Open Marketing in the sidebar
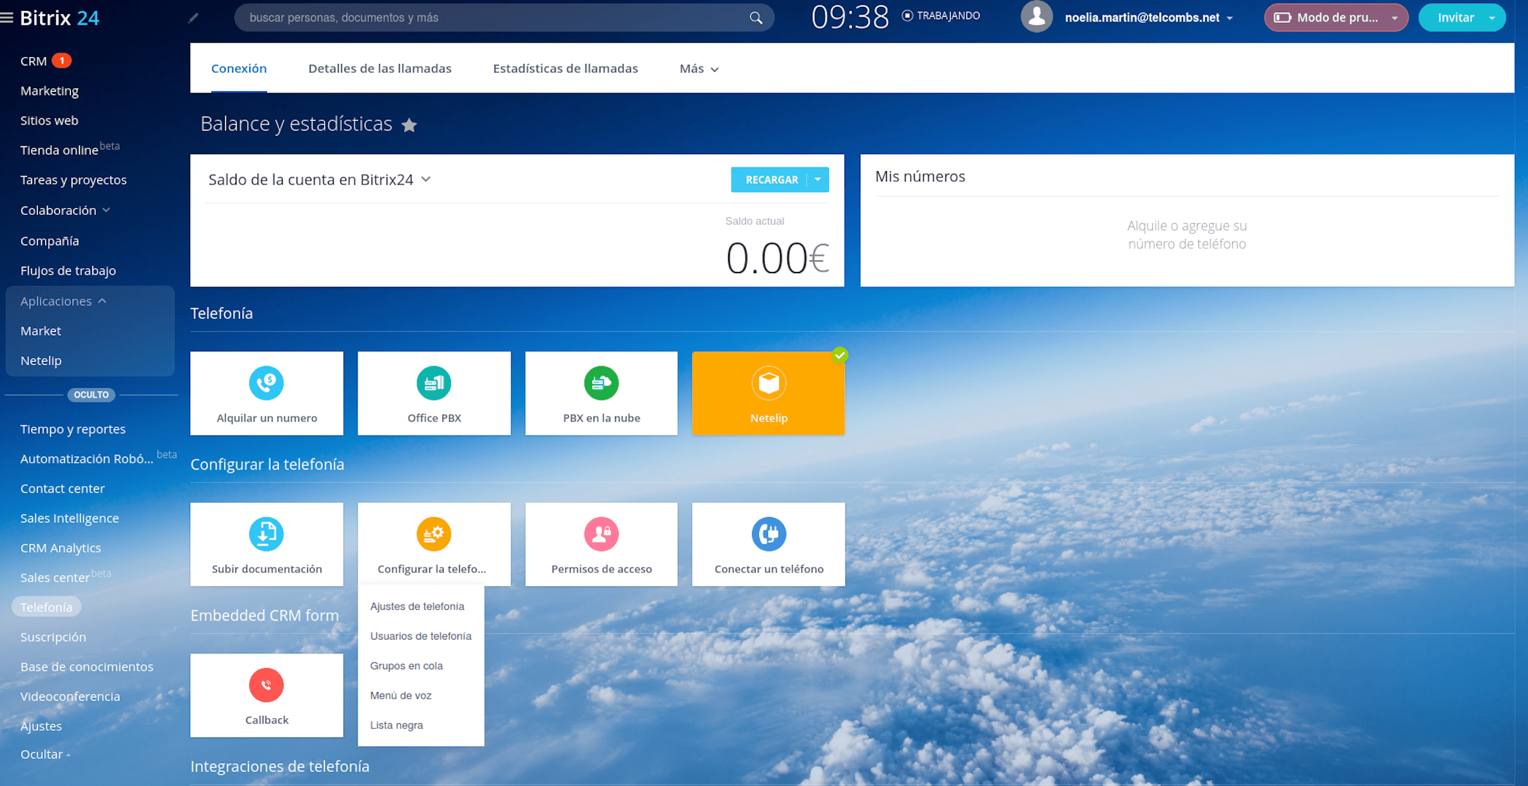Viewport: 1528px width, 786px height. 49,91
